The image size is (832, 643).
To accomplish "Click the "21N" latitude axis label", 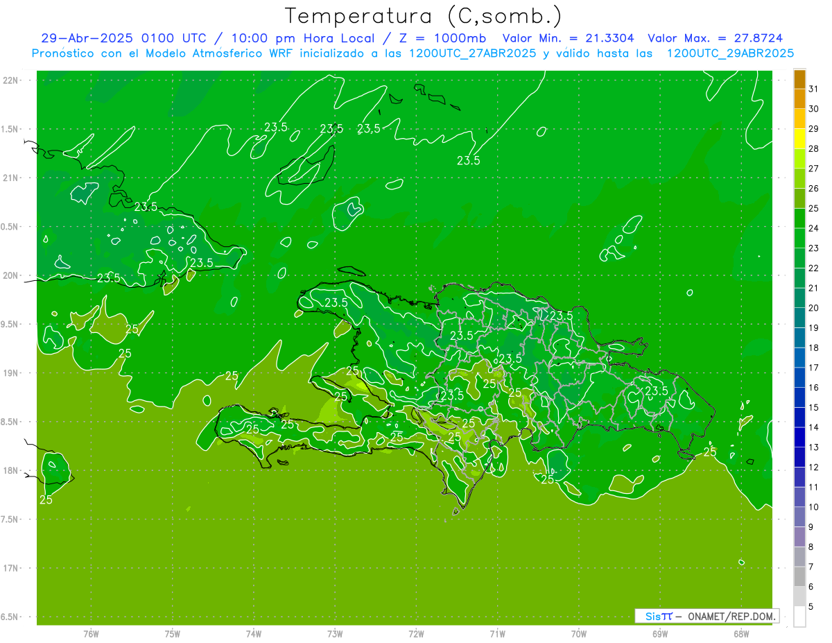I will 10,178.
